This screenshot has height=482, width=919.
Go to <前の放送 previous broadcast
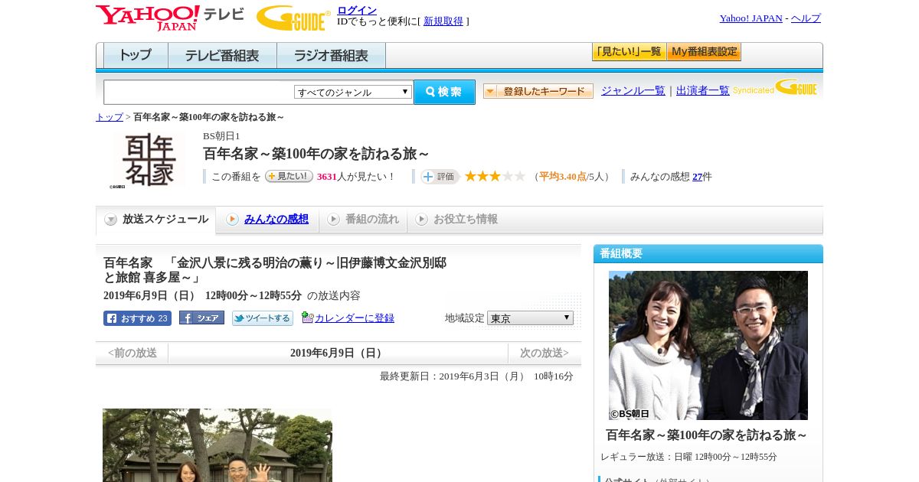[x=132, y=353]
